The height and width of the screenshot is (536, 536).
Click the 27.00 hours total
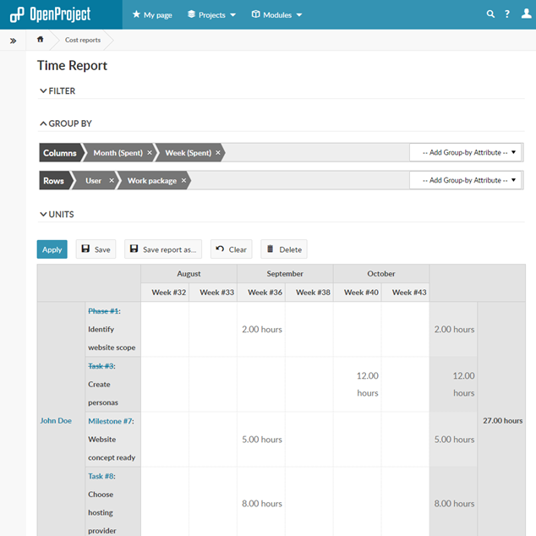click(502, 420)
